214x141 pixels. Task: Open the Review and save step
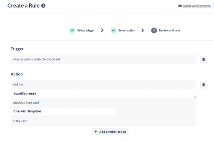pos(170,30)
